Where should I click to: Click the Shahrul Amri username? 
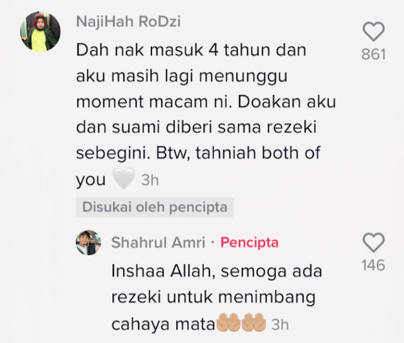tap(158, 243)
